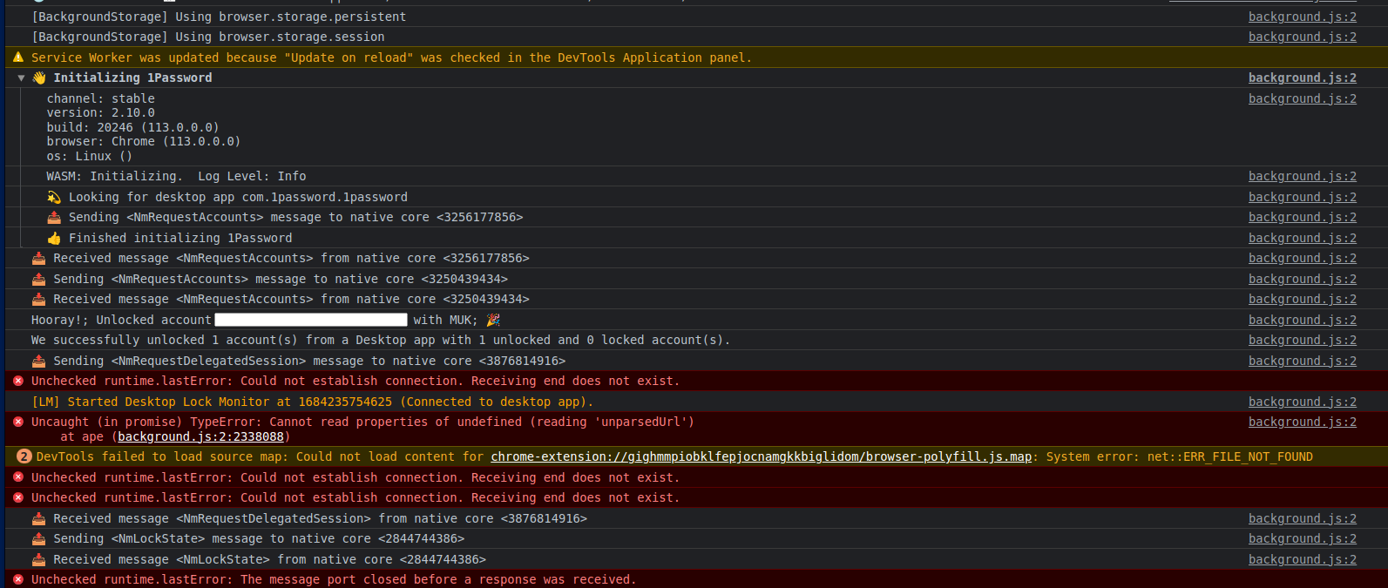Open source link for We successfully unlocked row
This screenshot has height=588, width=1388.
pyautogui.click(x=1302, y=340)
